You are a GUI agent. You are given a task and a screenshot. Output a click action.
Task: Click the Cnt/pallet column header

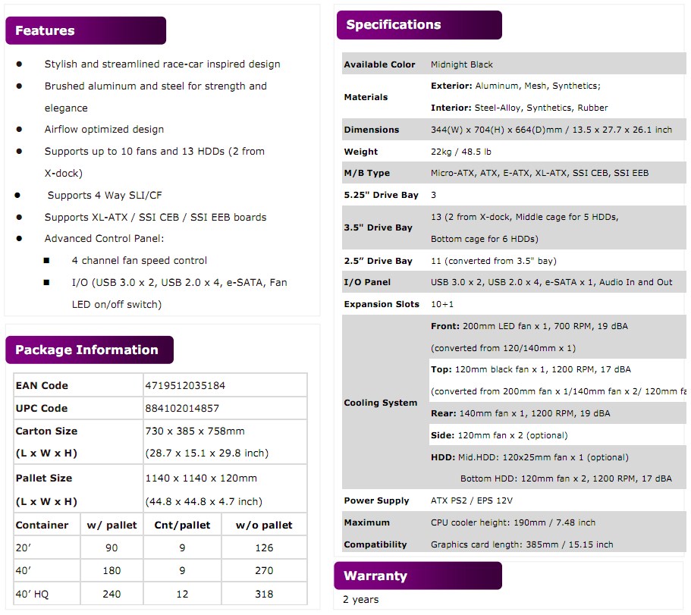182,525
